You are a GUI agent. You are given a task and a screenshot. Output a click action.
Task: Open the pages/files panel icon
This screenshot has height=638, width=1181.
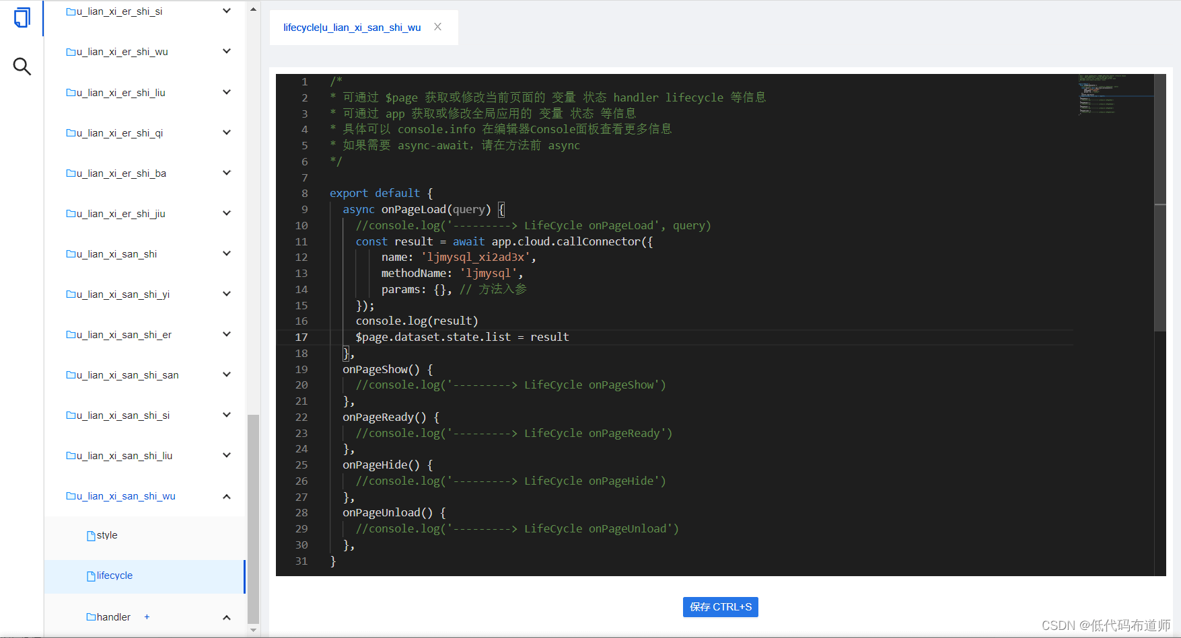point(22,17)
